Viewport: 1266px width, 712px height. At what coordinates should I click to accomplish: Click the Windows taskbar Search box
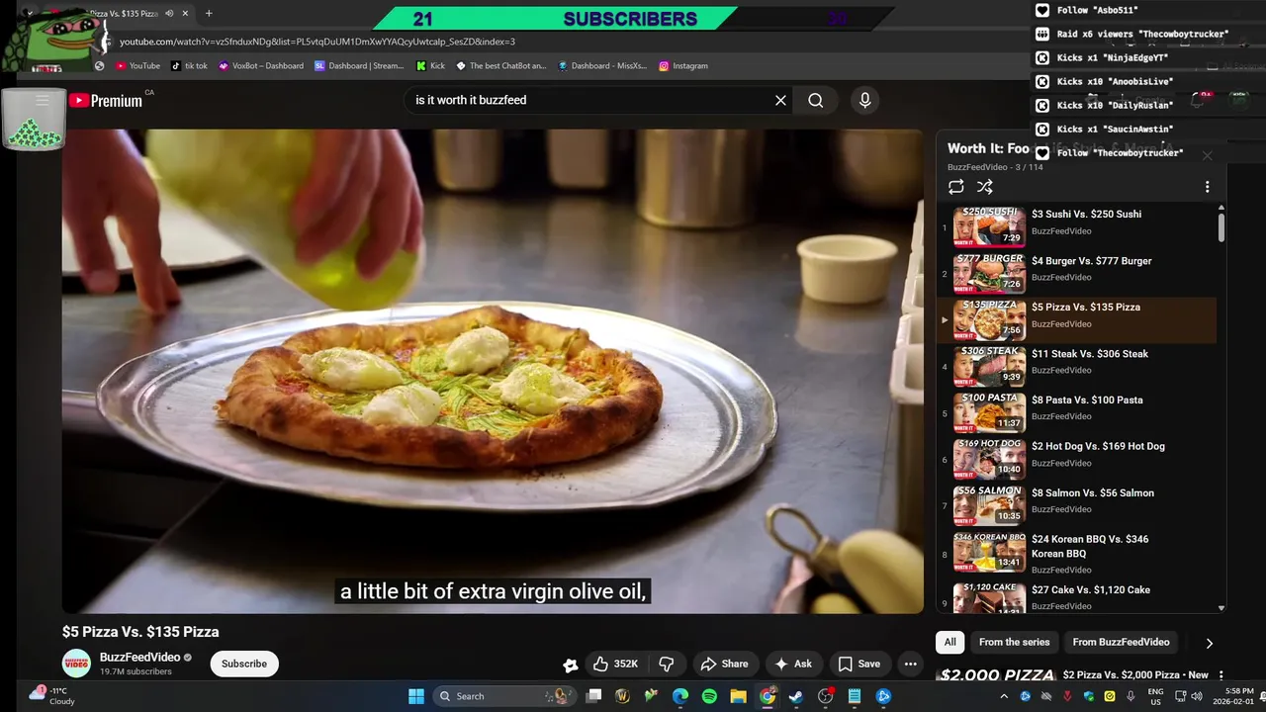click(x=505, y=696)
